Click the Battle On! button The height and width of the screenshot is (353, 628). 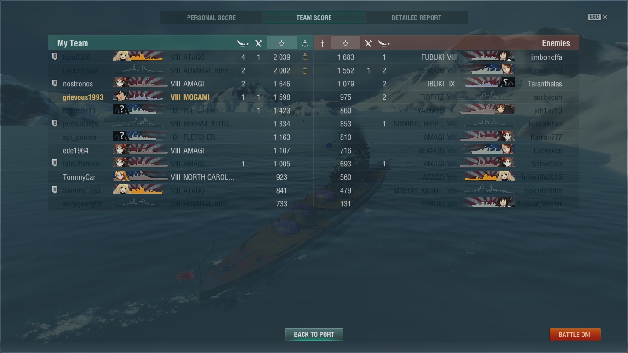(x=575, y=334)
